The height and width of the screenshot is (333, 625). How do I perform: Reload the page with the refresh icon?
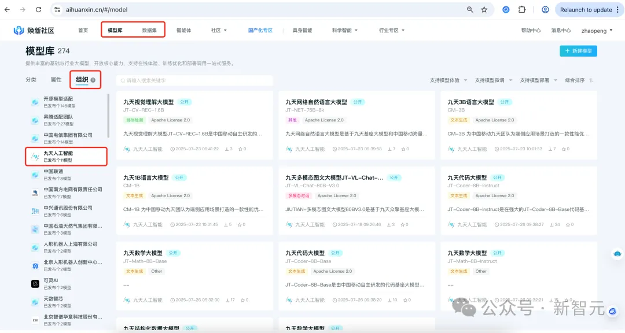[38, 10]
